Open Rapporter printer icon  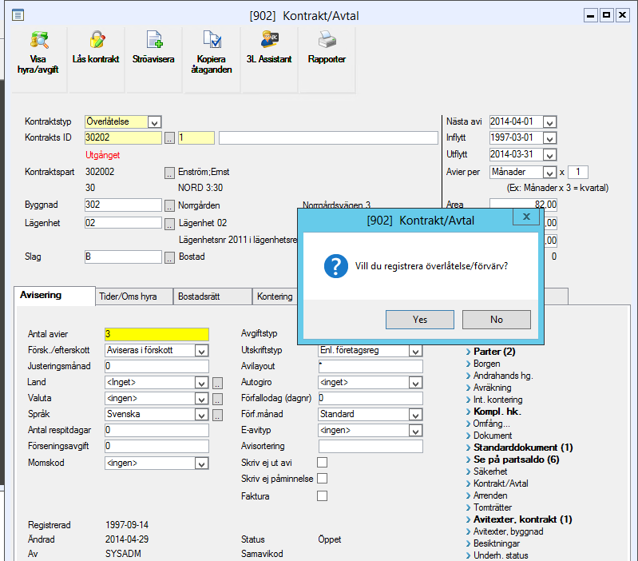pyautogui.click(x=327, y=40)
